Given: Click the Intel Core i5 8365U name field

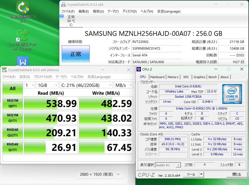Looking at the screenshot, I should pyautogui.click(x=188, y=86).
